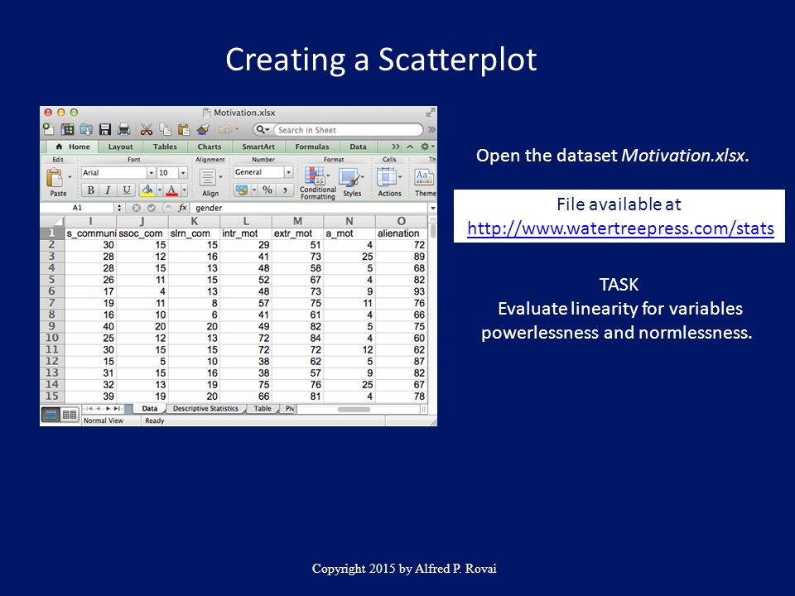795x596 pixels.
Task: Switch to the Layout ribbon tab
Action: (x=120, y=147)
